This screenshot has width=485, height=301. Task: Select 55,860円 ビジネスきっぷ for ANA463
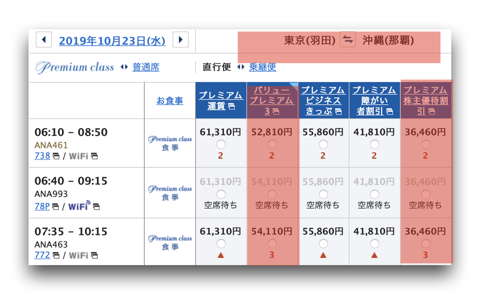pos(323,244)
